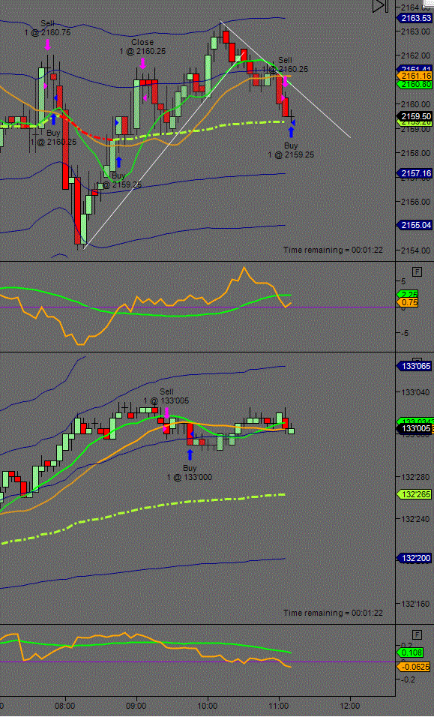Click the black 133'005 last price marker
Image resolution: width=434 pixels, height=717 pixels.
415,428
